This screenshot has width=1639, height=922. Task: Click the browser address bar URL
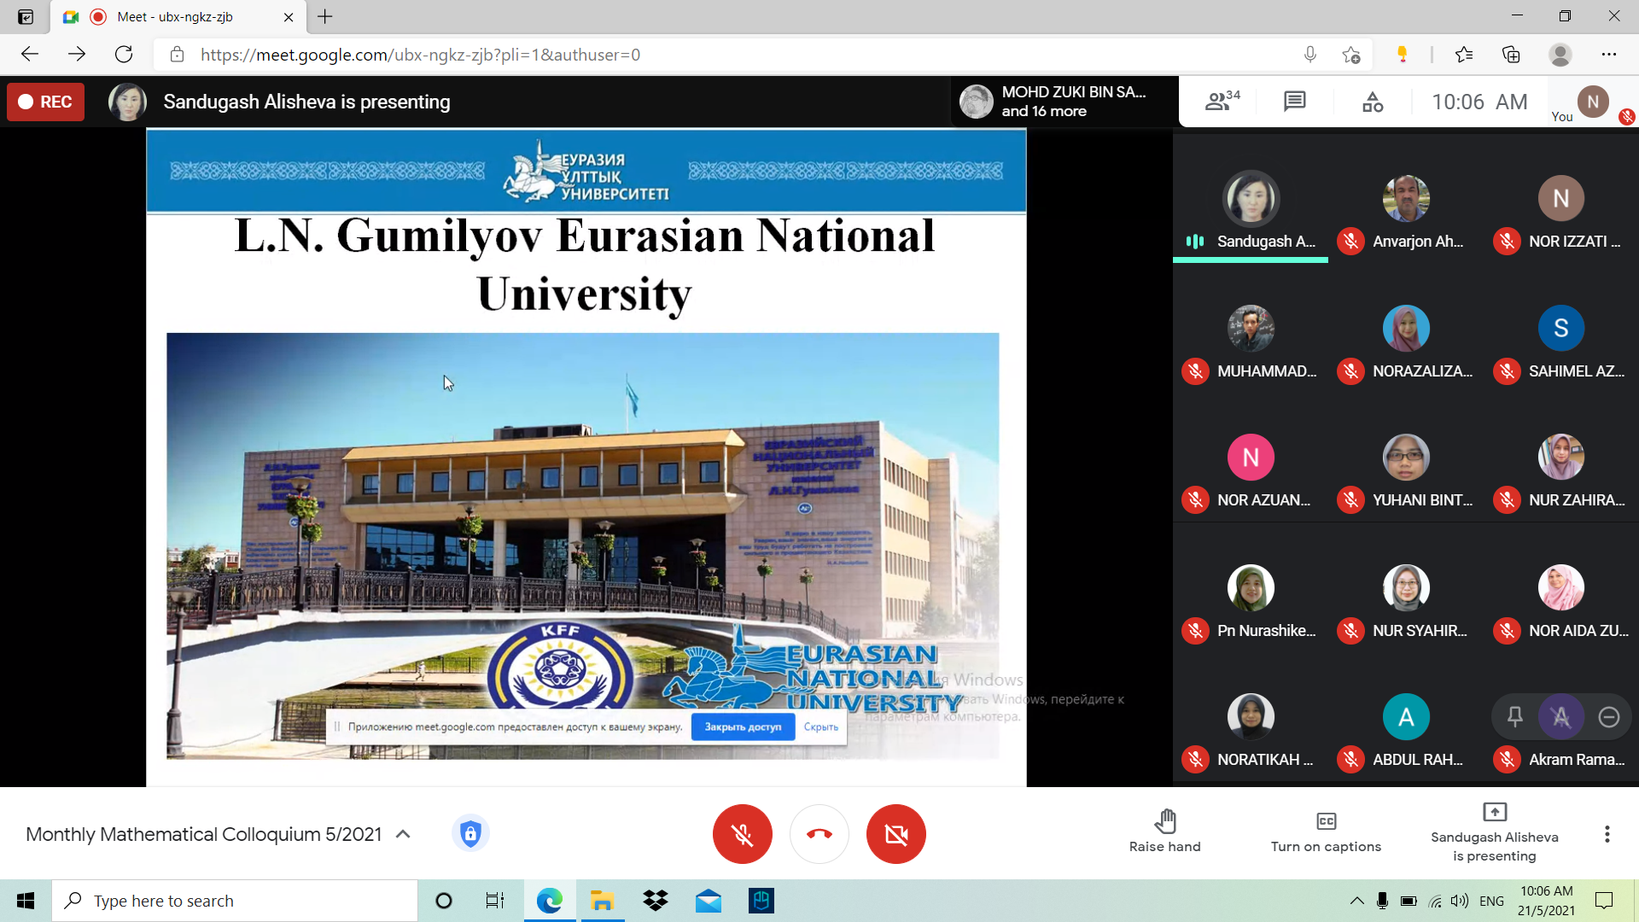coord(420,55)
